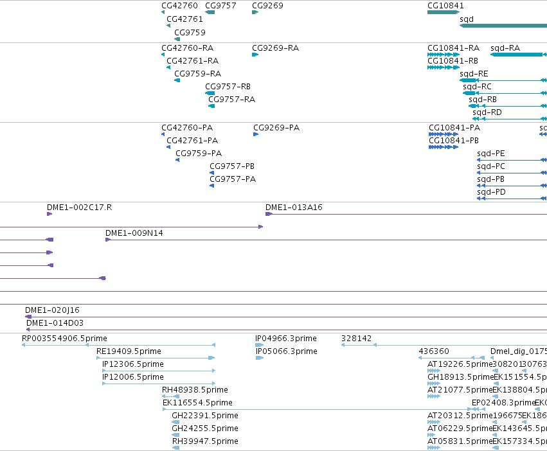Image resolution: width=547 pixels, height=451 pixels.
Task: Click the CG9757-RA transcript label
Action: coord(231,100)
